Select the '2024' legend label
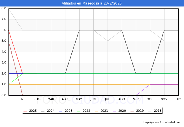 click(51, 111)
